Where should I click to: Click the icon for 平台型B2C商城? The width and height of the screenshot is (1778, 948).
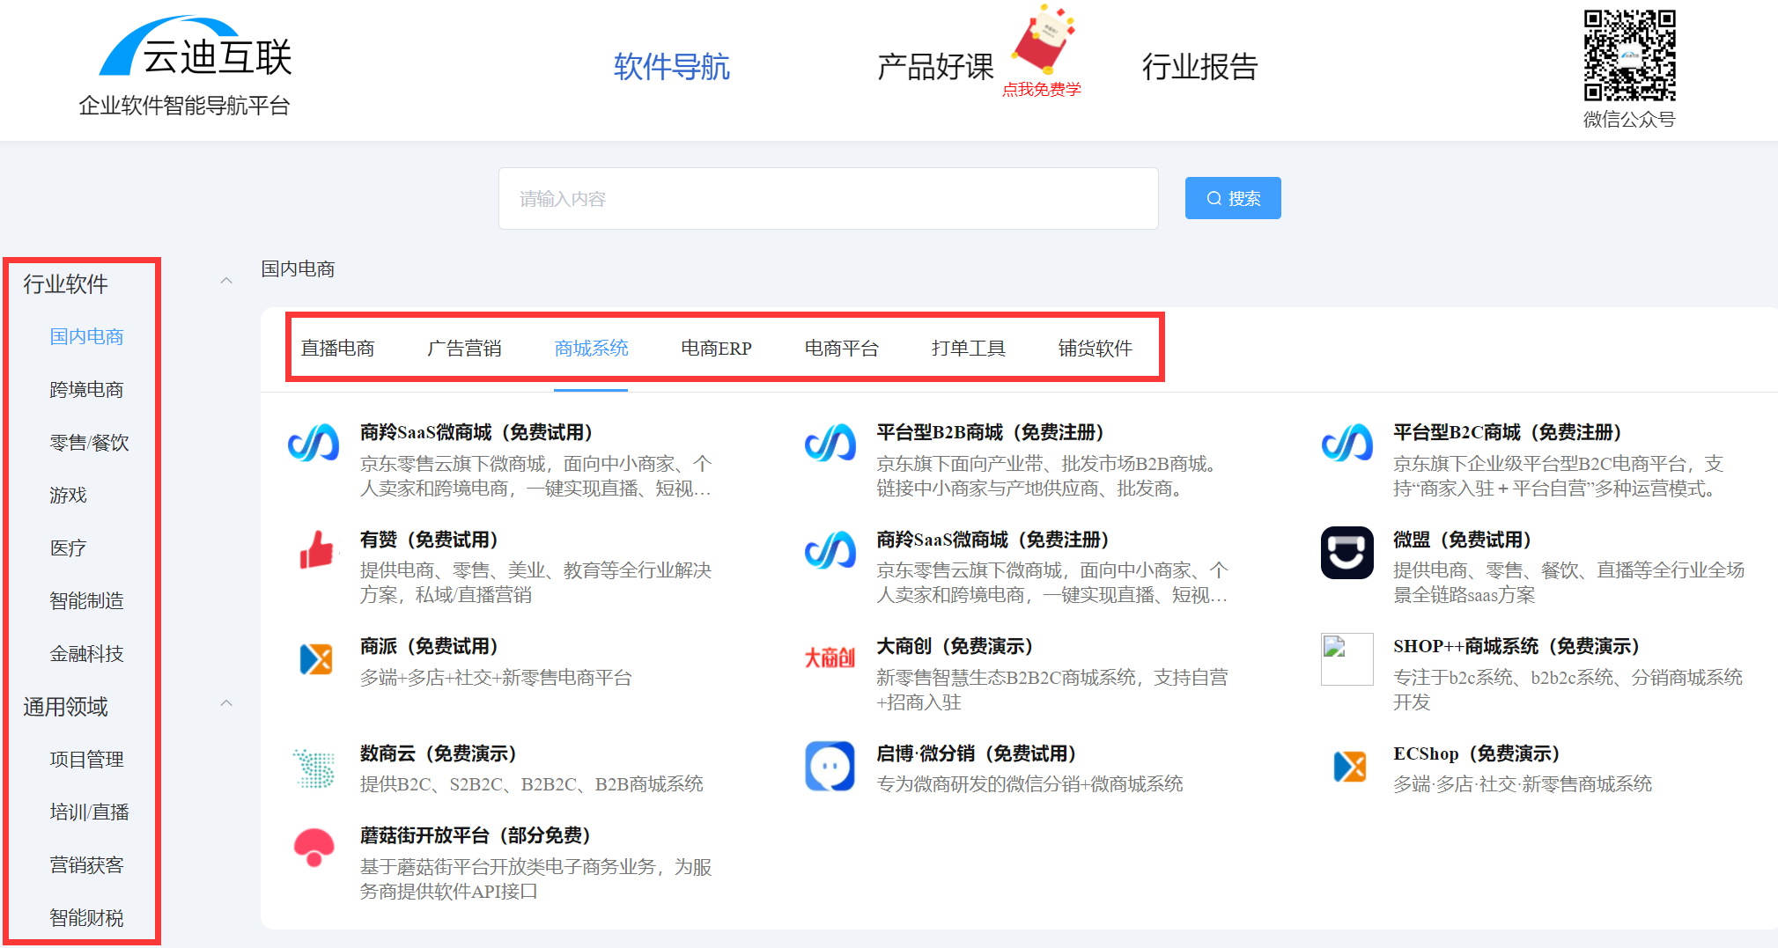click(x=1346, y=443)
